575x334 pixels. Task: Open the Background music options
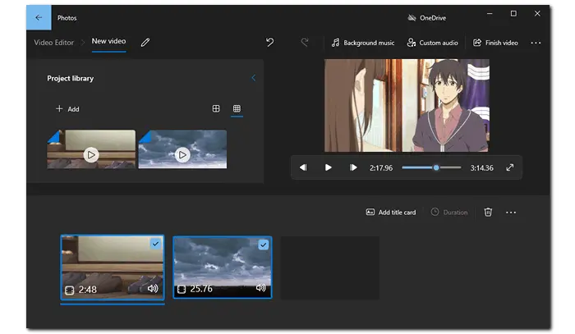tap(363, 43)
